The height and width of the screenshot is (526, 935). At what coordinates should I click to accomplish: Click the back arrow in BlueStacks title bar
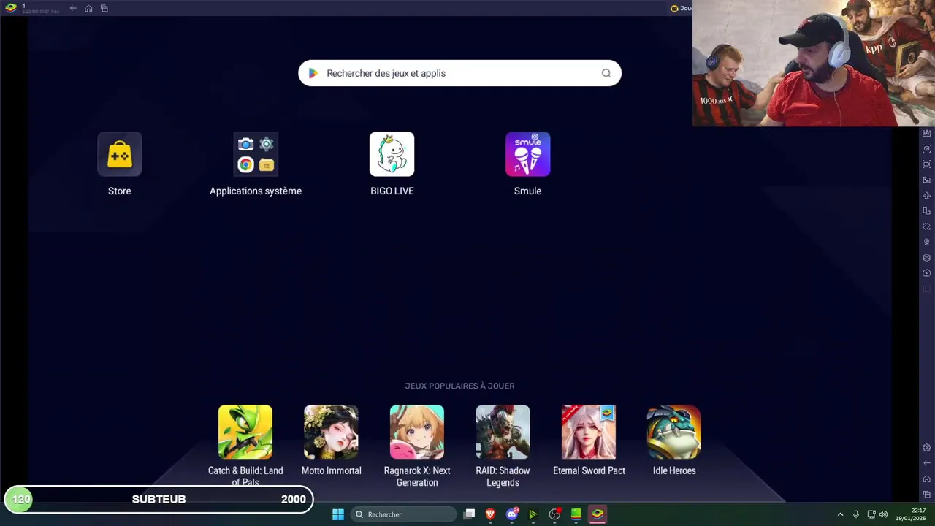[x=73, y=8]
